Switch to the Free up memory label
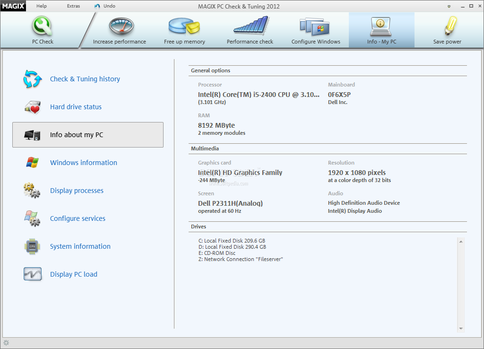This screenshot has height=349, width=484. point(184,42)
